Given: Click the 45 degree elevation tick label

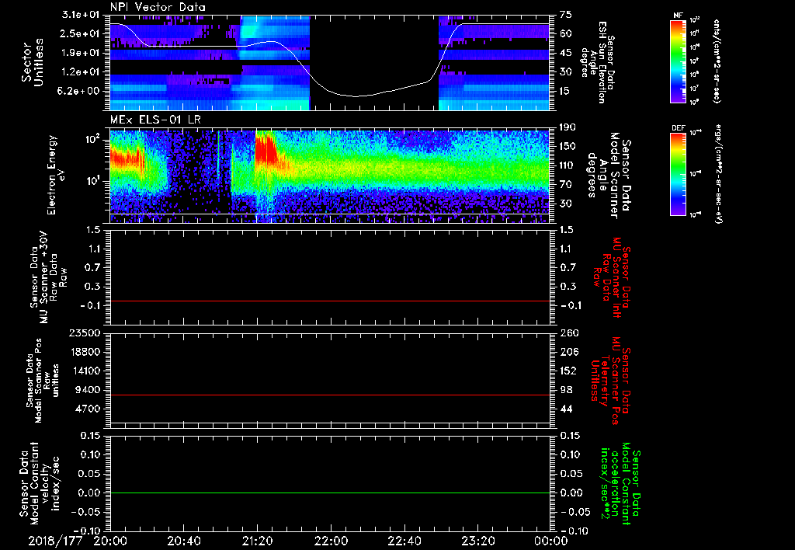Looking at the screenshot, I should (566, 53).
